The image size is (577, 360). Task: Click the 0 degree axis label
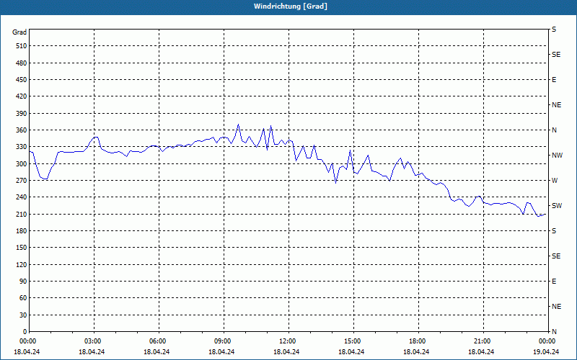(25, 332)
